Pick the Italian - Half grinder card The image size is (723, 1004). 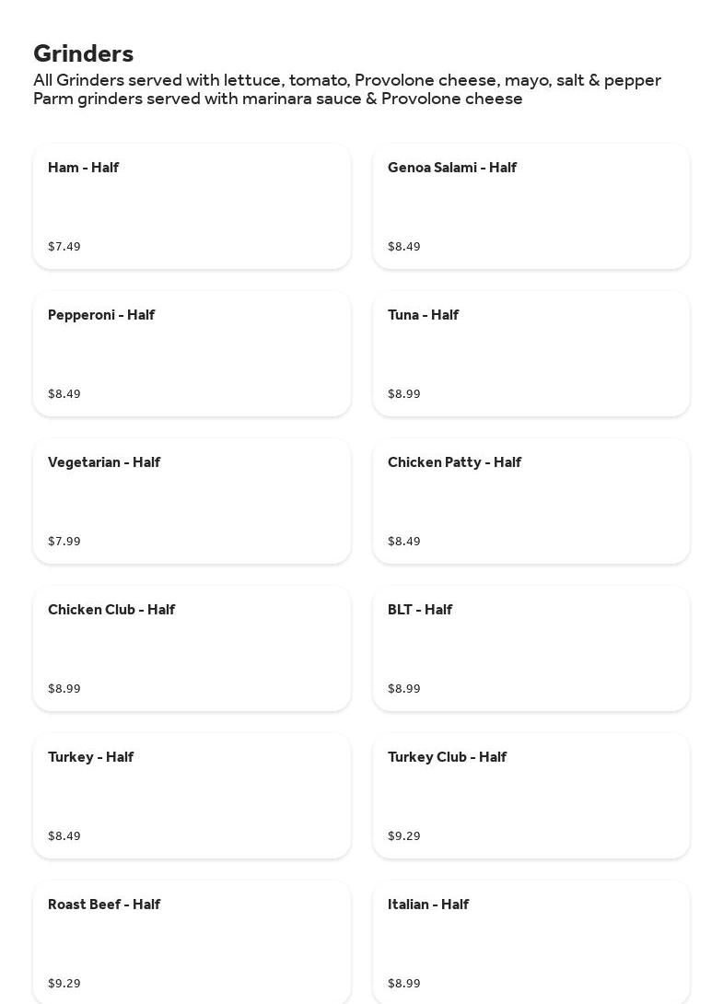(x=531, y=940)
